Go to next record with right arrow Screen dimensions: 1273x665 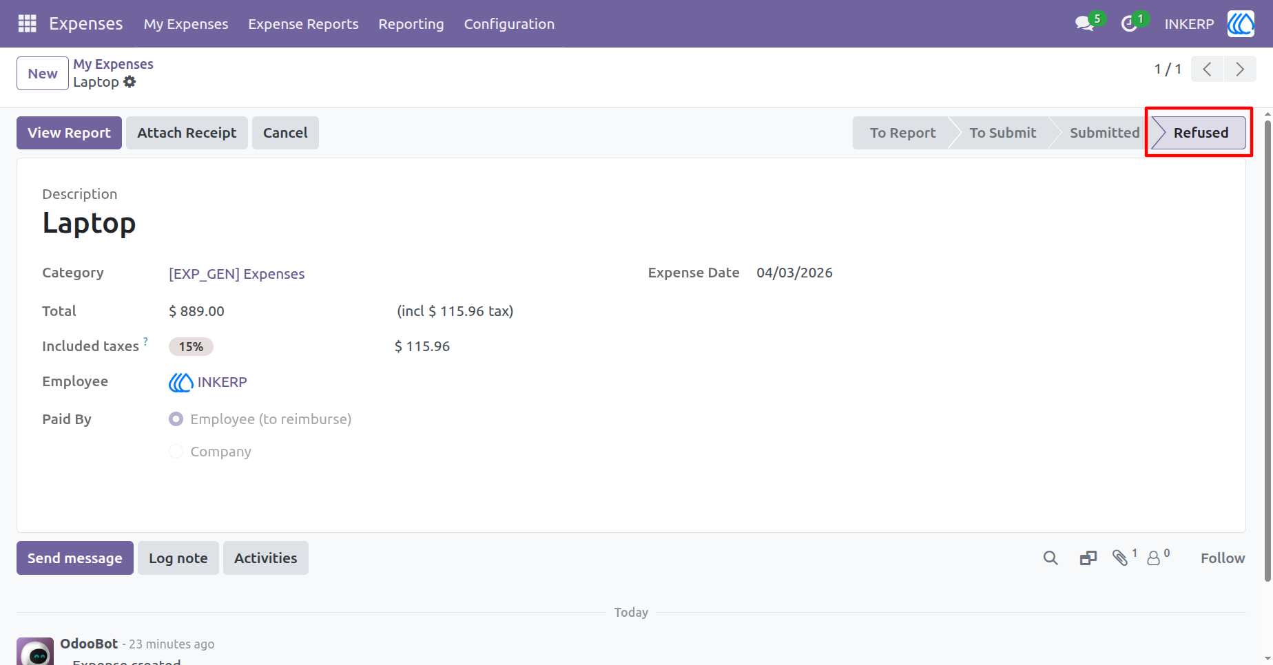(x=1240, y=69)
